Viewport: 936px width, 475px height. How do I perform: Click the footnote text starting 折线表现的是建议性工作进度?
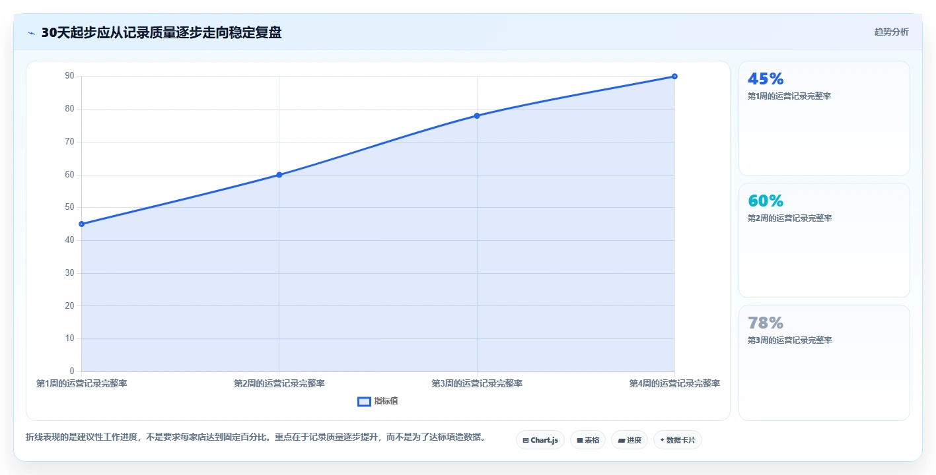point(257,437)
